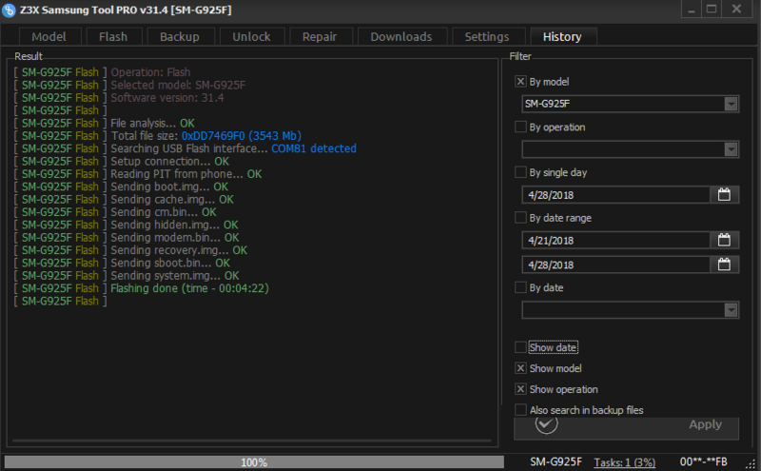This screenshot has width=761, height=471.
Task: Untick the Show model checkbox
Action: click(520, 368)
